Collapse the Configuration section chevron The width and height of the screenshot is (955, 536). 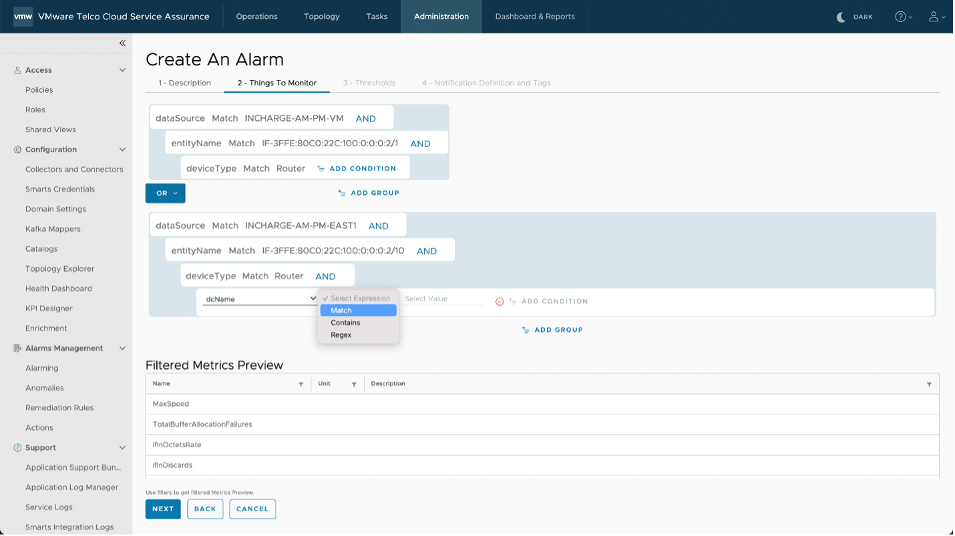(x=122, y=150)
